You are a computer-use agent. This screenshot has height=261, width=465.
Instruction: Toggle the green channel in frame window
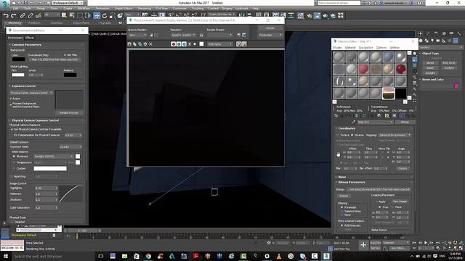click(179, 43)
